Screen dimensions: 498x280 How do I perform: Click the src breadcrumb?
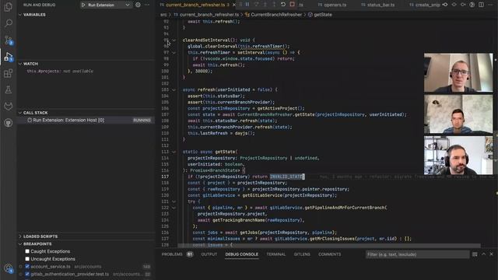click(x=163, y=15)
